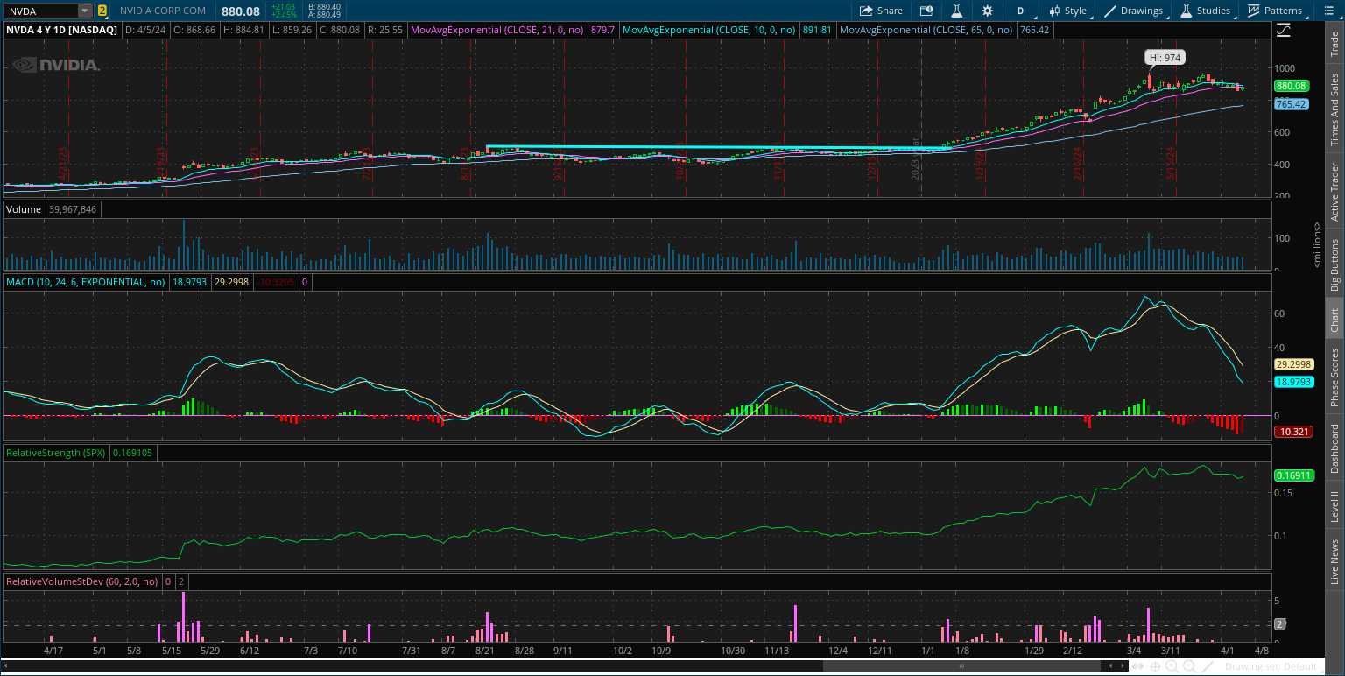This screenshot has width=1345, height=676.
Task: Click the MovAvgExponential (CLOSE, 65) study label
Action: (x=926, y=29)
